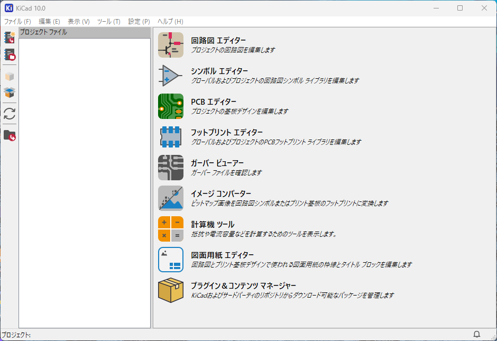The width and height of the screenshot is (497, 341).
Task: Launch the 図面用紙 エディター icon
Action: tap(171, 260)
